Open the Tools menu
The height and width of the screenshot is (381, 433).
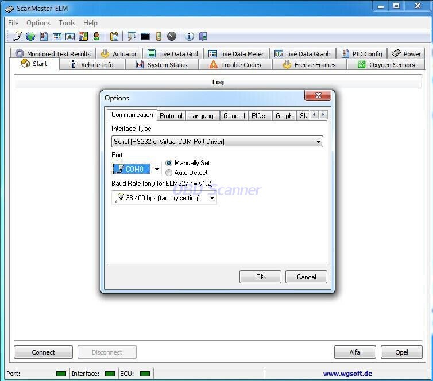67,23
